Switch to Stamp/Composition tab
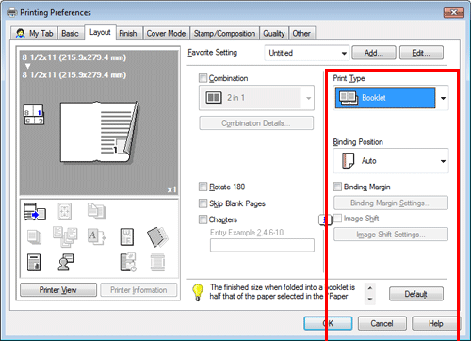Viewport: 471px width, 341px height. (224, 33)
